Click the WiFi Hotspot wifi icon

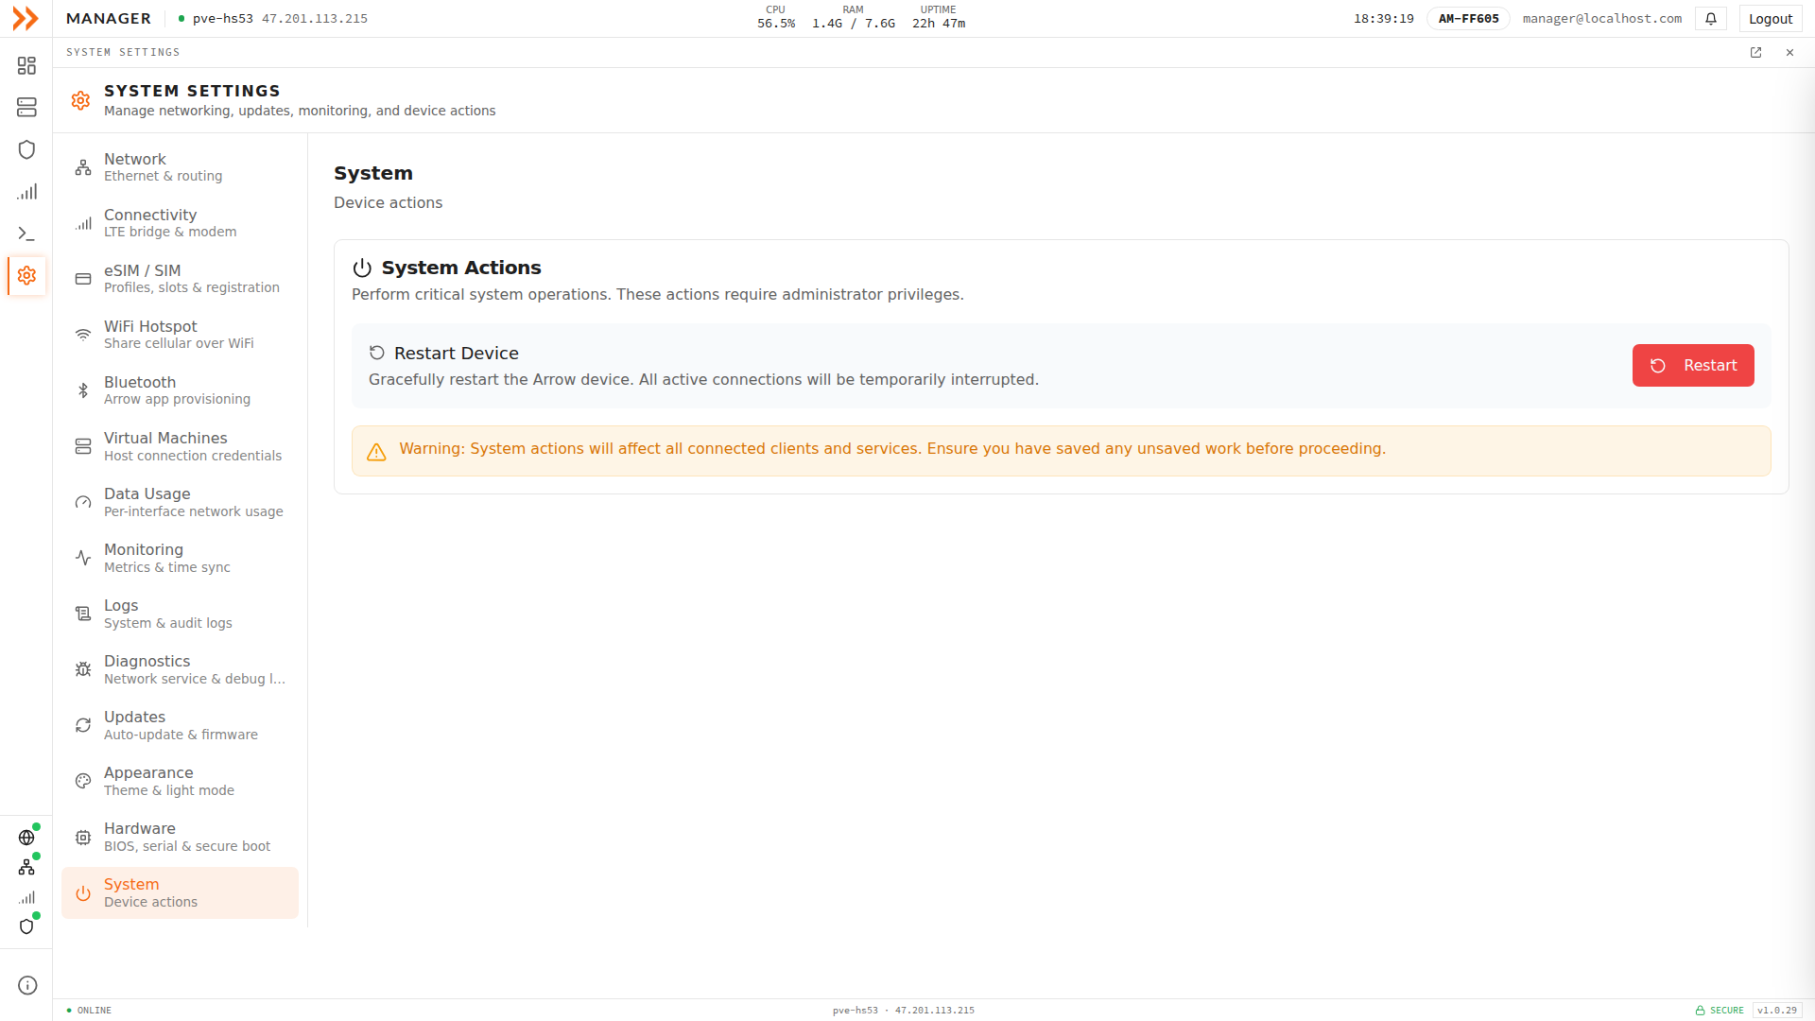click(83, 335)
